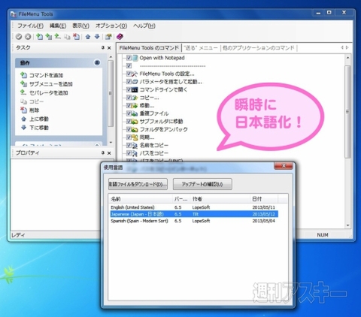This screenshot has height=317, width=361.
Task: Click the add command toolbar icon
Action: [x=39, y=37]
